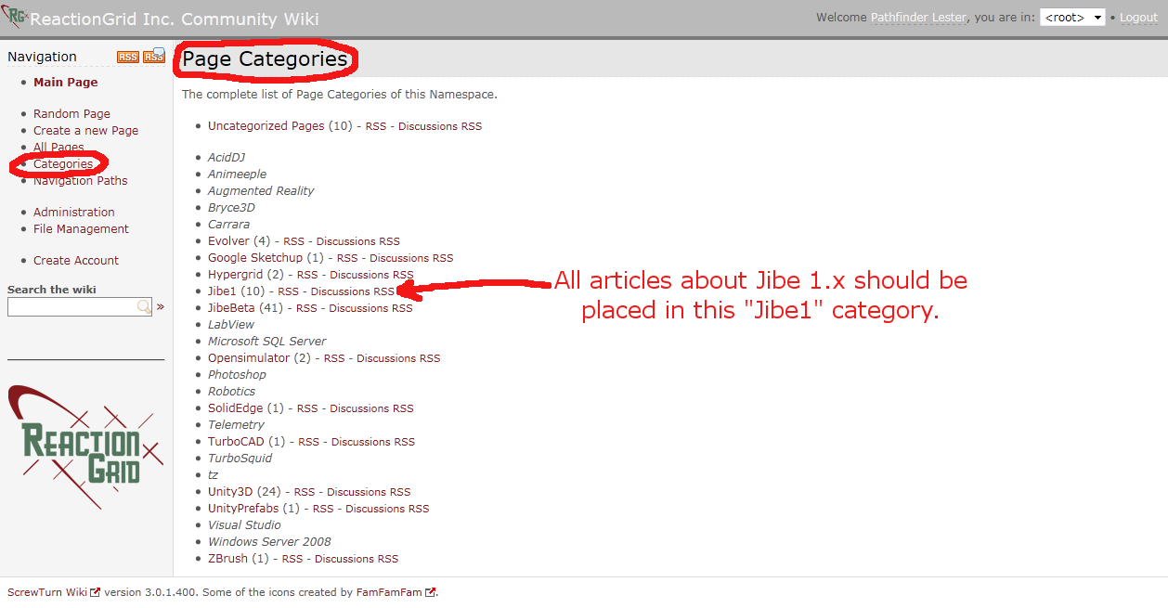Click the double-arrow search go button
Viewport: 1168px width, 608px height.
coord(161,306)
